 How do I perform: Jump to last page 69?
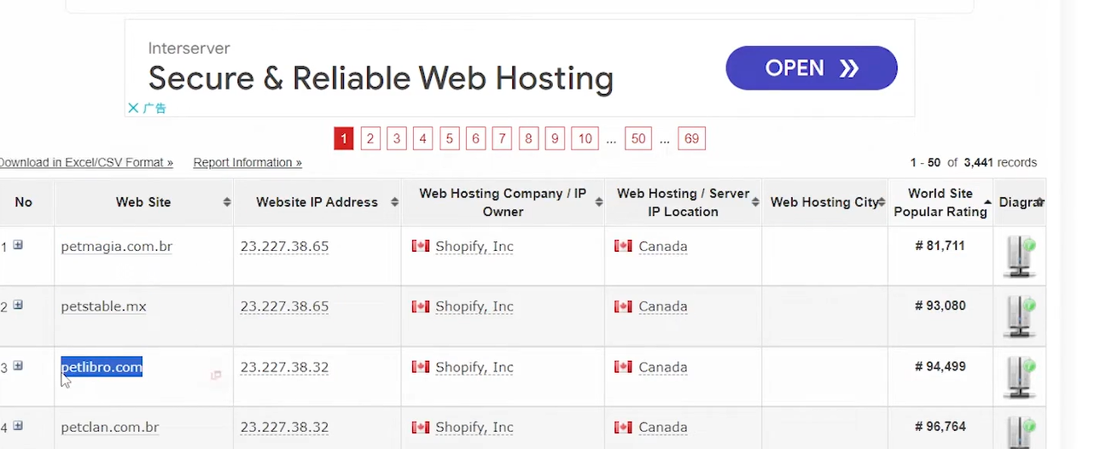(x=691, y=138)
